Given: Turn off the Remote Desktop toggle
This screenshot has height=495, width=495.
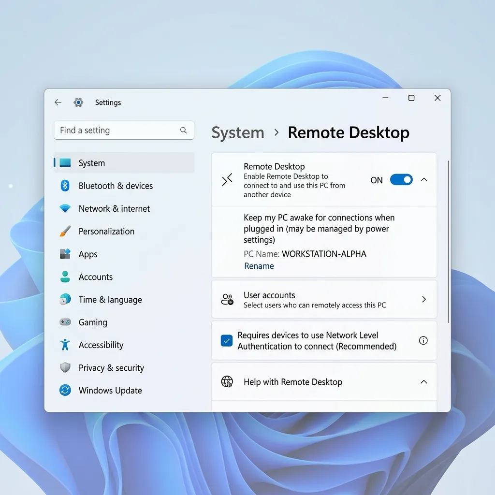Looking at the screenshot, I should (x=401, y=180).
